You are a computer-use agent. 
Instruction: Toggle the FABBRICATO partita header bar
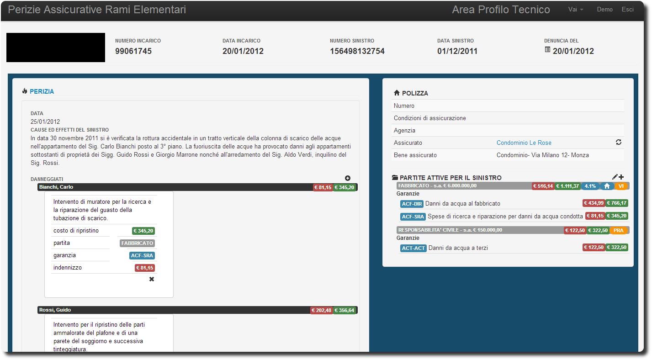pos(461,186)
